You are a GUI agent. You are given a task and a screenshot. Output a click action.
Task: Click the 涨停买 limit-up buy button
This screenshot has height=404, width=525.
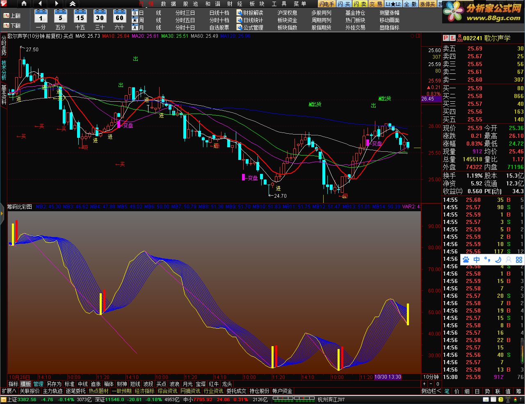(427, 4)
